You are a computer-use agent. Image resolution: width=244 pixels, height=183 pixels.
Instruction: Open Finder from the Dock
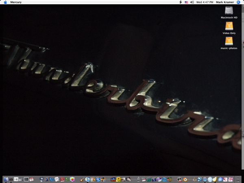6,179
